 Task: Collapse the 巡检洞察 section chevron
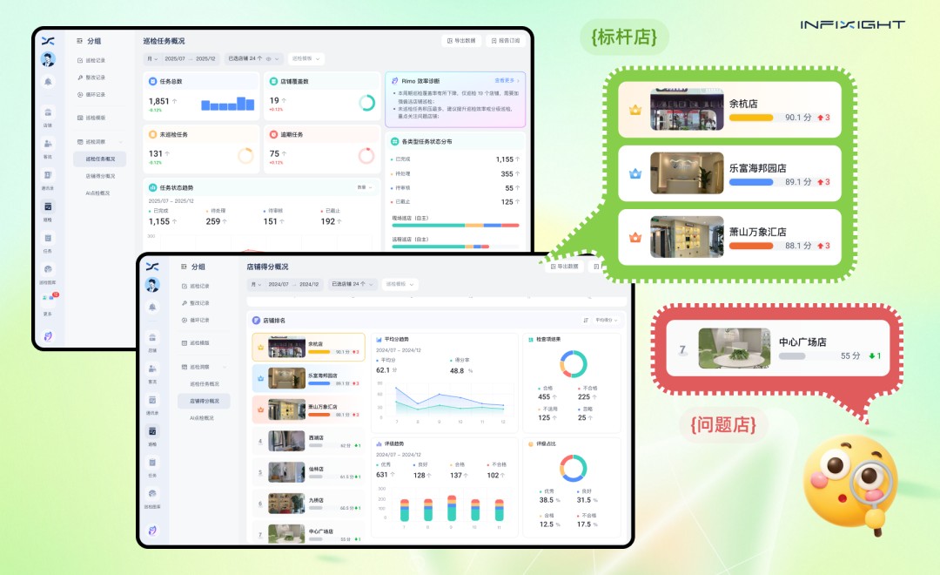(x=121, y=142)
